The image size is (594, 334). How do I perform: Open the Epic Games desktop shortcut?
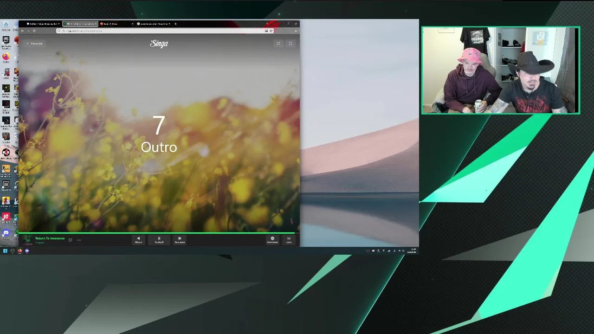tap(6, 41)
